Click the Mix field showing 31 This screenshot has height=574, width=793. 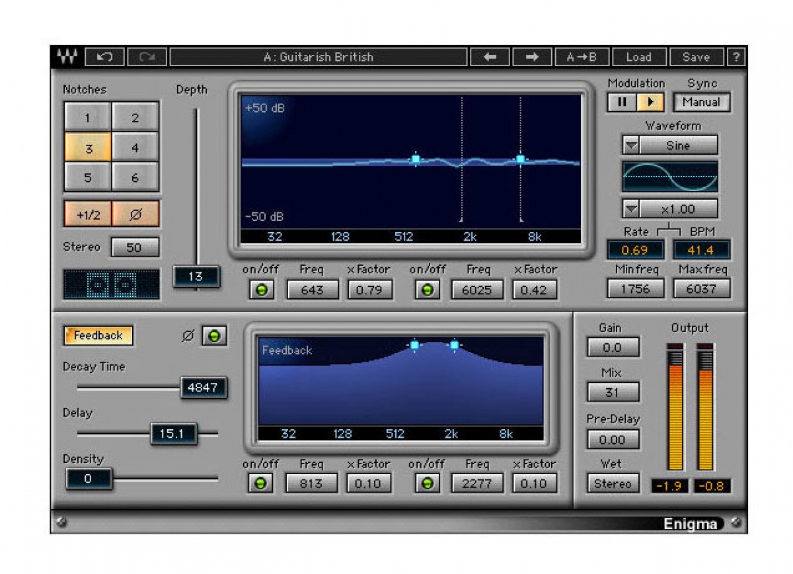click(x=613, y=392)
